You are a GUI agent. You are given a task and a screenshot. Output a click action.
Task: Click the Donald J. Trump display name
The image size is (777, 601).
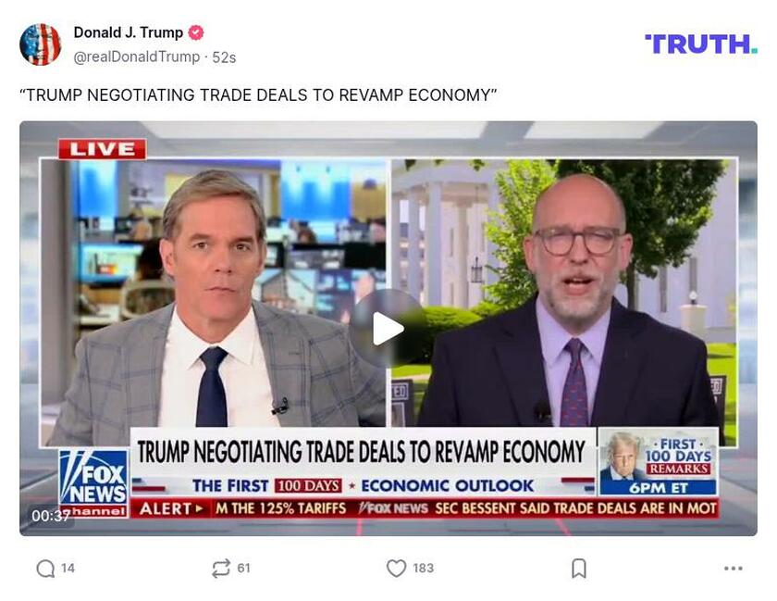pyautogui.click(x=129, y=32)
